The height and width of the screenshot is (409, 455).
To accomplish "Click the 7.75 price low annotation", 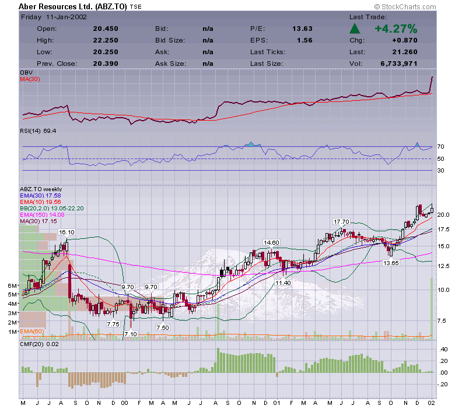I will pos(113,324).
